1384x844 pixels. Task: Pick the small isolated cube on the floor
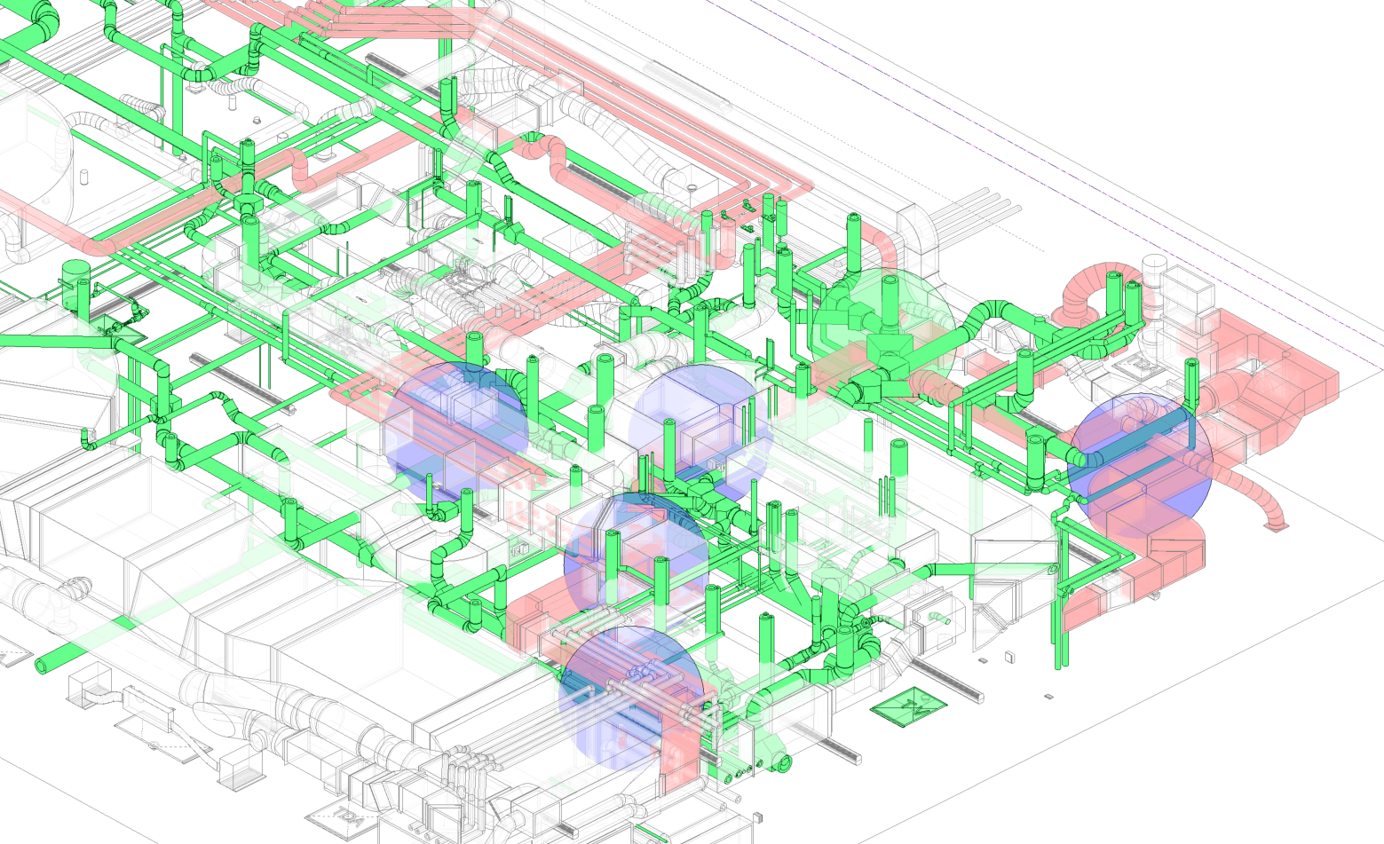pos(1009,658)
